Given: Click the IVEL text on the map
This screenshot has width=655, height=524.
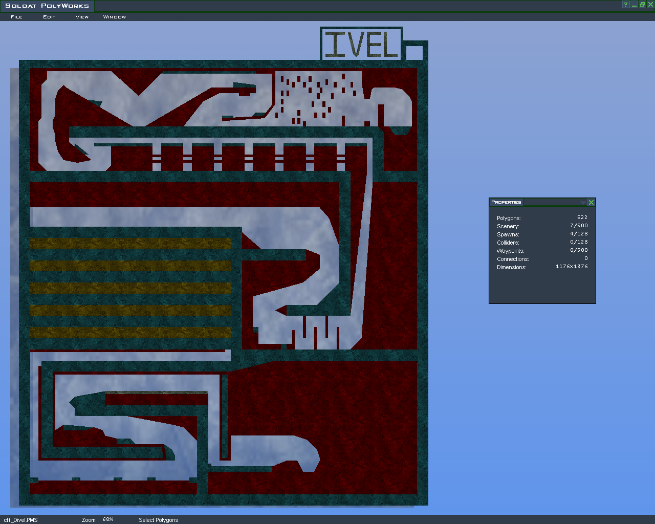Looking at the screenshot, I should coord(361,45).
